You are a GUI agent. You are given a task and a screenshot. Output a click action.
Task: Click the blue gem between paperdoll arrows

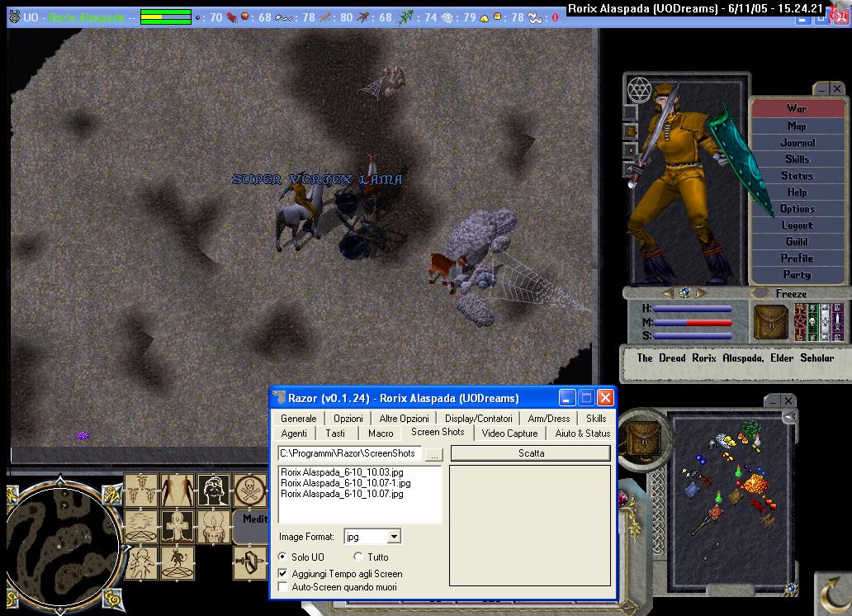click(x=685, y=292)
